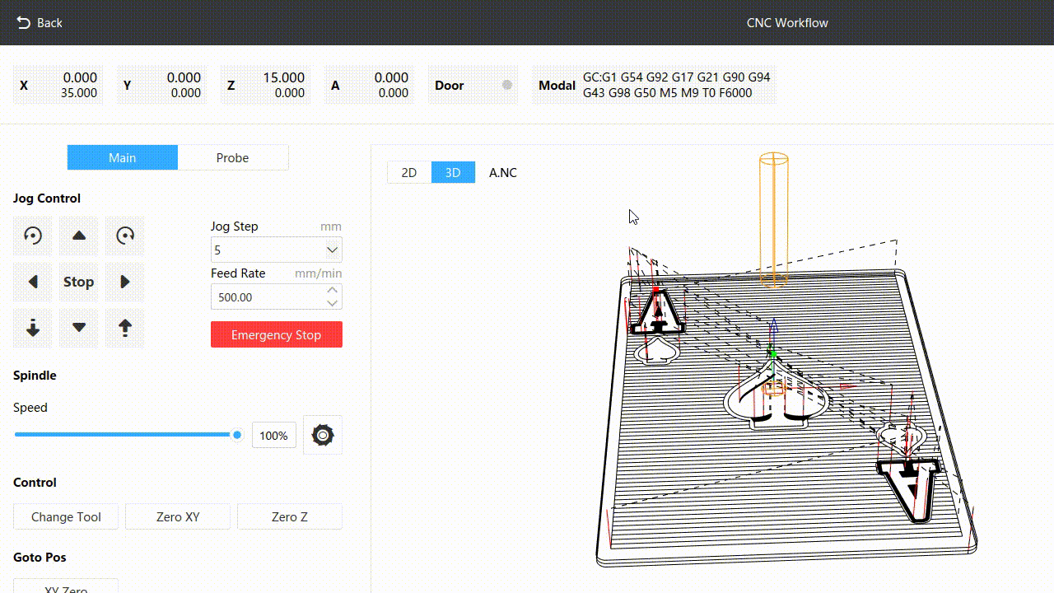The height and width of the screenshot is (593, 1054).
Task: Jog up with the top arrow
Action: point(79,236)
